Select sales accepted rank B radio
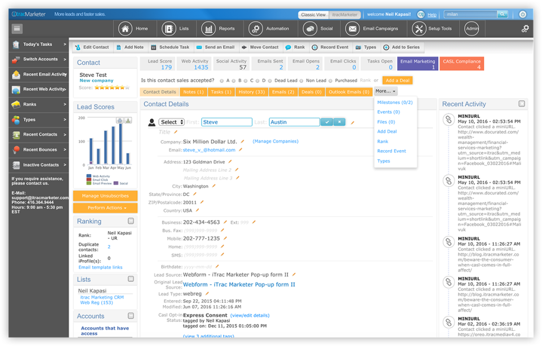 tap(234, 81)
